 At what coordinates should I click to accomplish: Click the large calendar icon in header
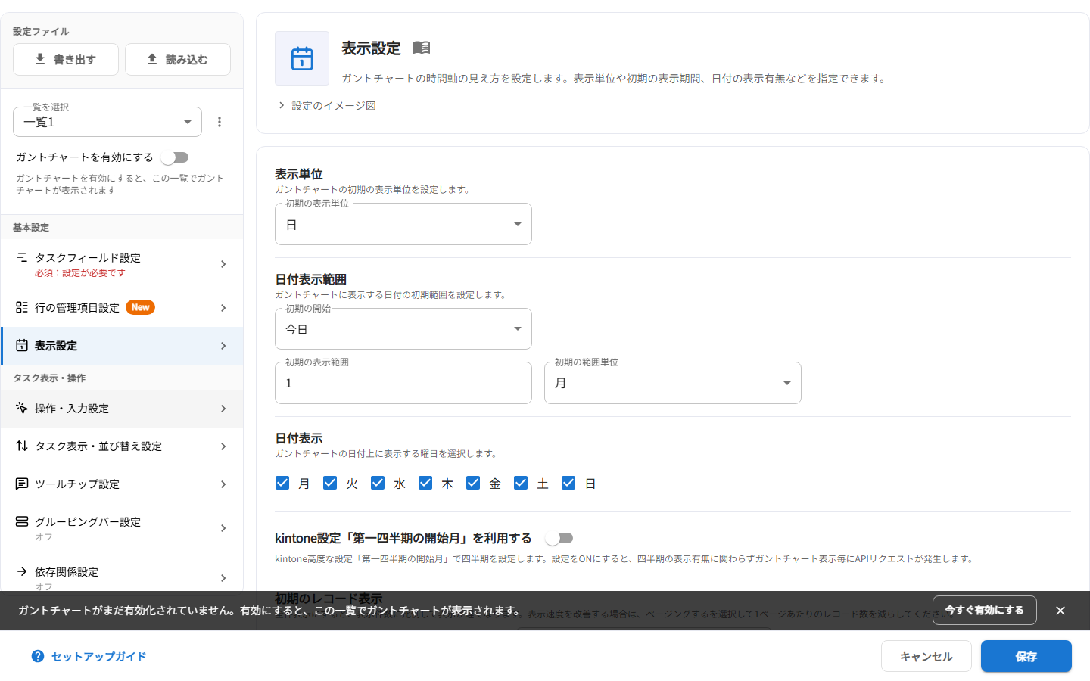tap(302, 58)
